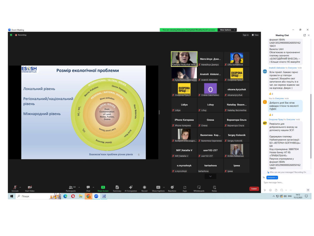Click thumbs-up reaction under 'Доброго дня' message
The image size is (314, 236).
(271, 115)
